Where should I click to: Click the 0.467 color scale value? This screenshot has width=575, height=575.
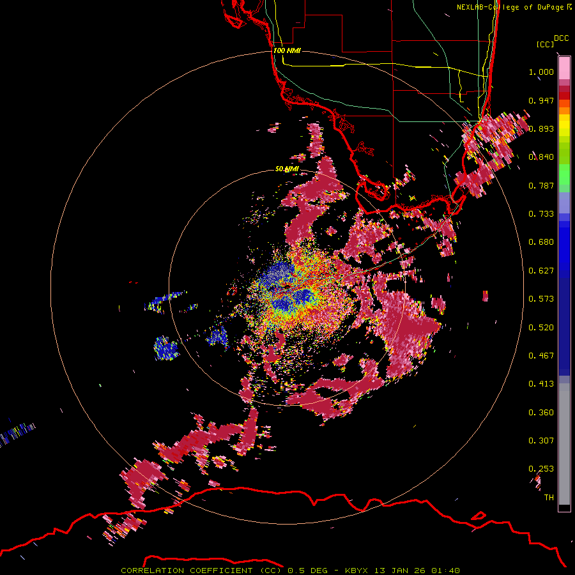pos(541,356)
